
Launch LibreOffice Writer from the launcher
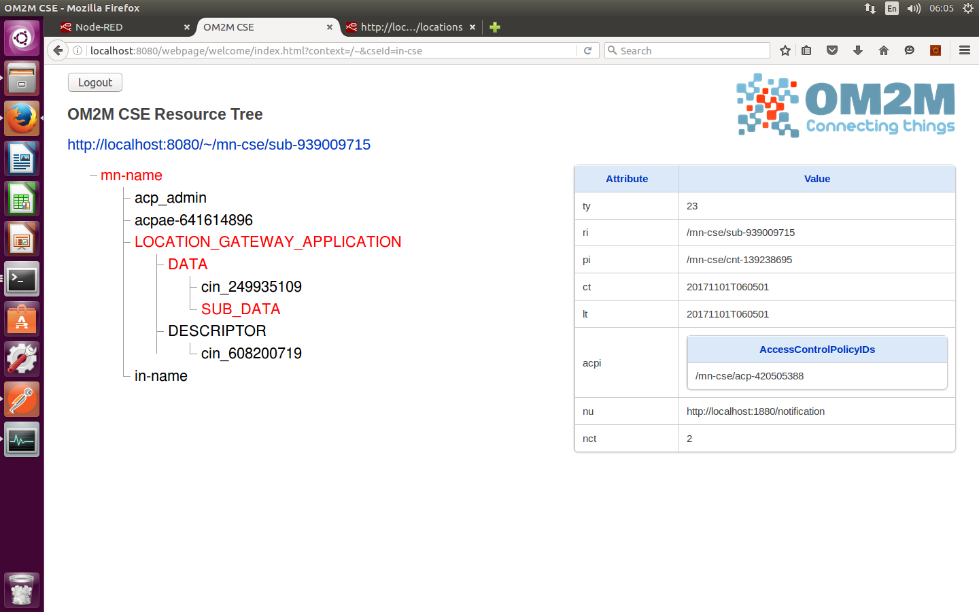pyautogui.click(x=22, y=158)
